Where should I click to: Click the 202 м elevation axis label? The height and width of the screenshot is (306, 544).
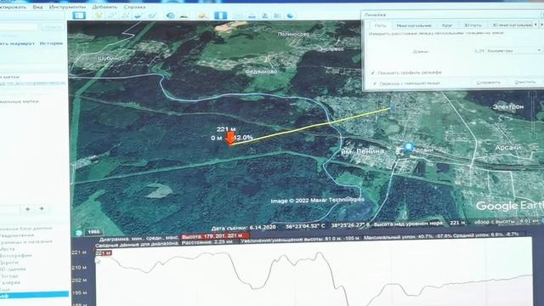[79, 280]
